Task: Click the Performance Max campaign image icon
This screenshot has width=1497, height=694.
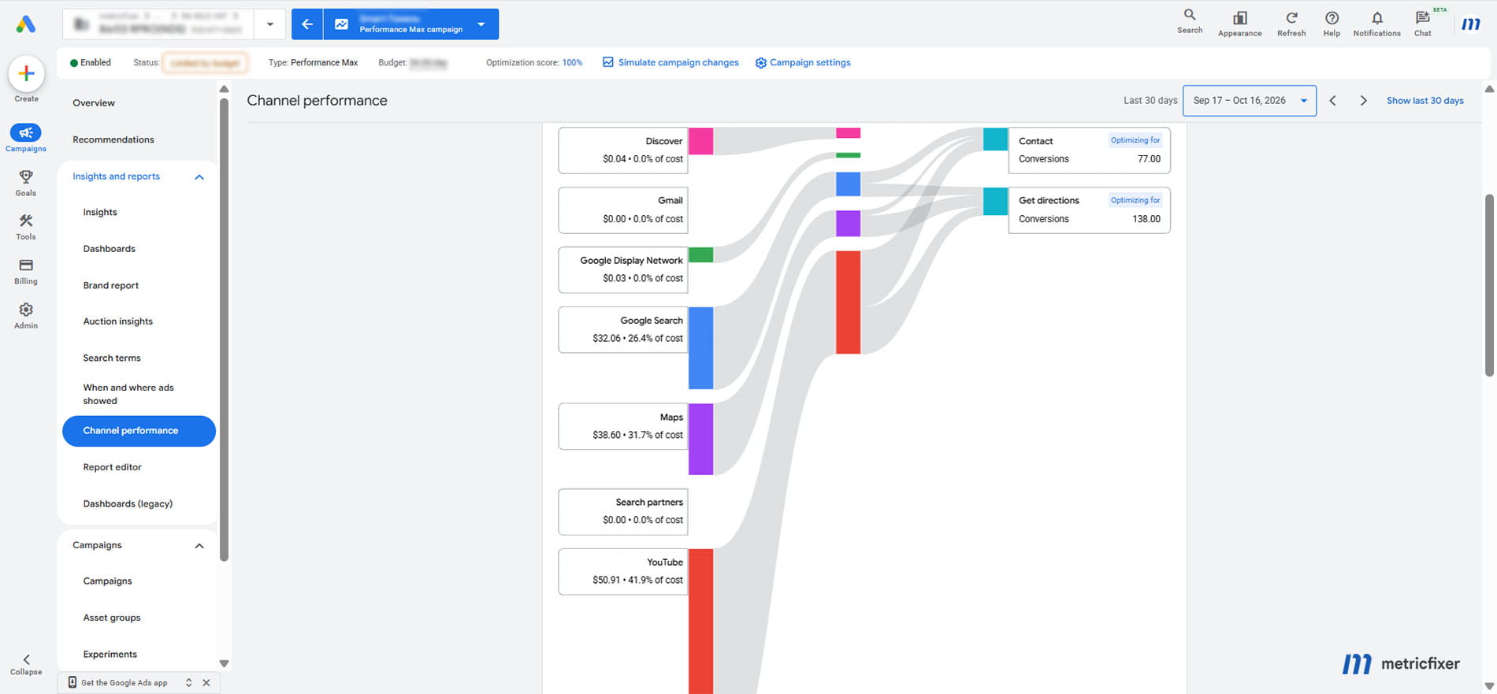Action: click(341, 24)
